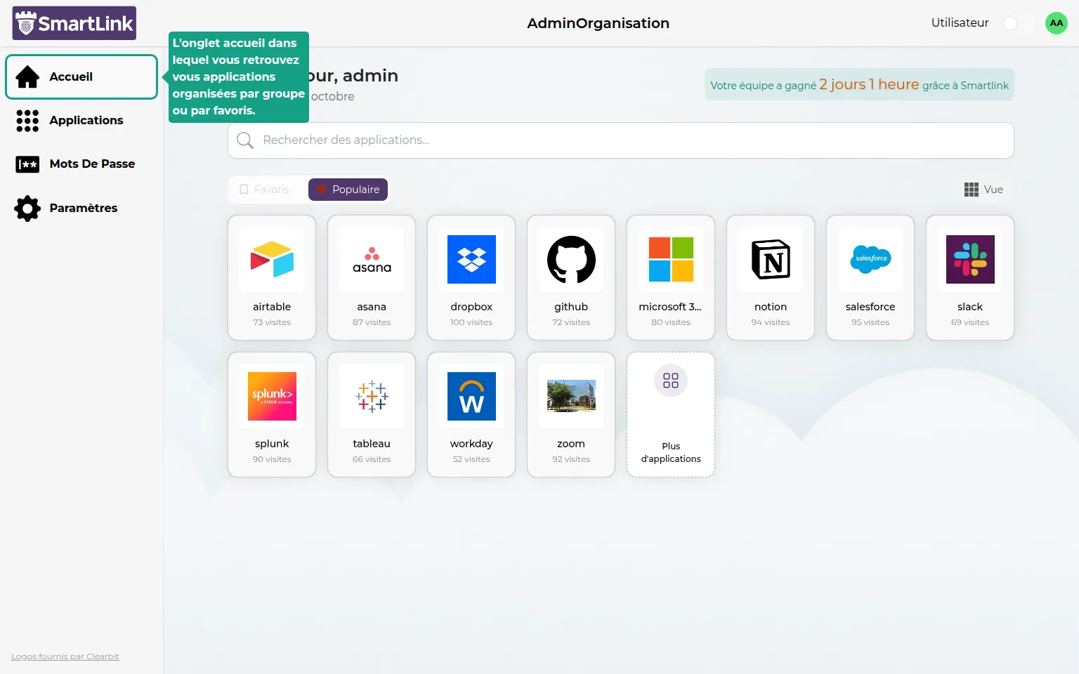Open the Microsoft 365 tile
The width and height of the screenshot is (1079, 674).
(x=671, y=277)
